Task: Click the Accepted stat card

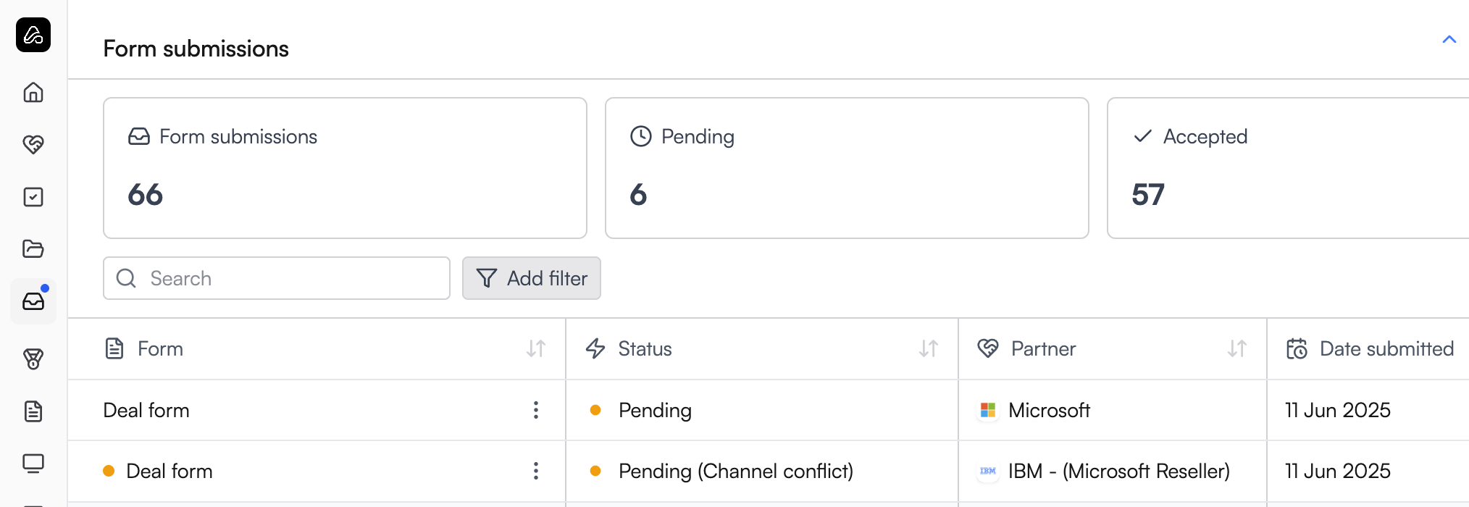Action: click(1288, 168)
